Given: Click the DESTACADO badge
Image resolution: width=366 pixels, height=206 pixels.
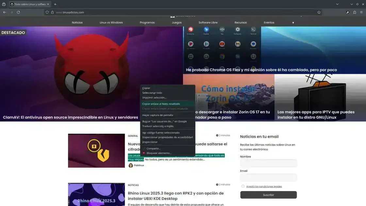Looking at the screenshot, I should coord(13,32).
